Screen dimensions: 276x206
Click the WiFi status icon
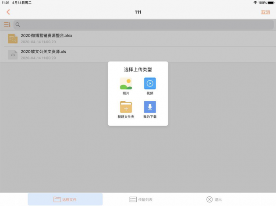tap(255, 3)
